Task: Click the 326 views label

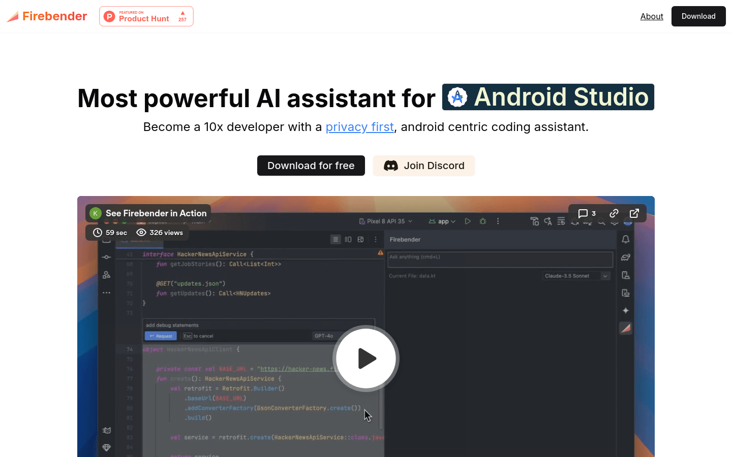Action: [160, 233]
